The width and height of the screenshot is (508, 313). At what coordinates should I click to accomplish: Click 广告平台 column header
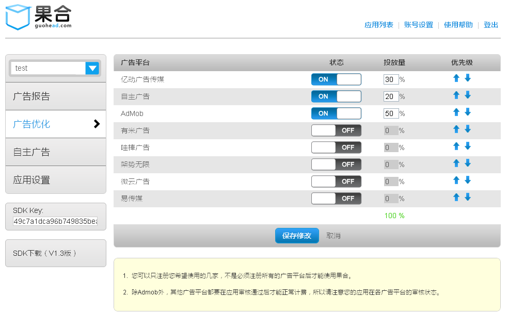[x=135, y=62]
